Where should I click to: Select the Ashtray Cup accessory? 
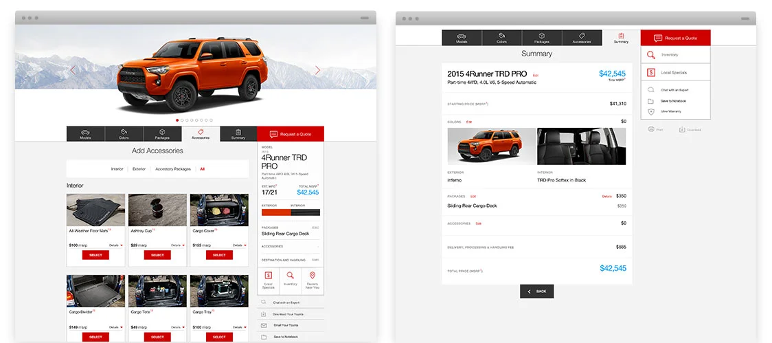[157, 255]
